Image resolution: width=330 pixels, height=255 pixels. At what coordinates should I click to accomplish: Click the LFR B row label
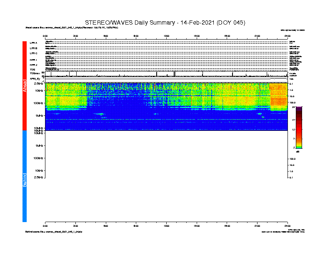33,48
